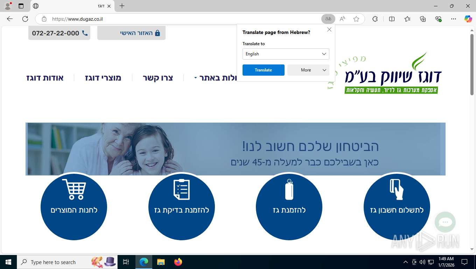
Task: Refresh the dugaz.co.il page
Action: coord(25,19)
